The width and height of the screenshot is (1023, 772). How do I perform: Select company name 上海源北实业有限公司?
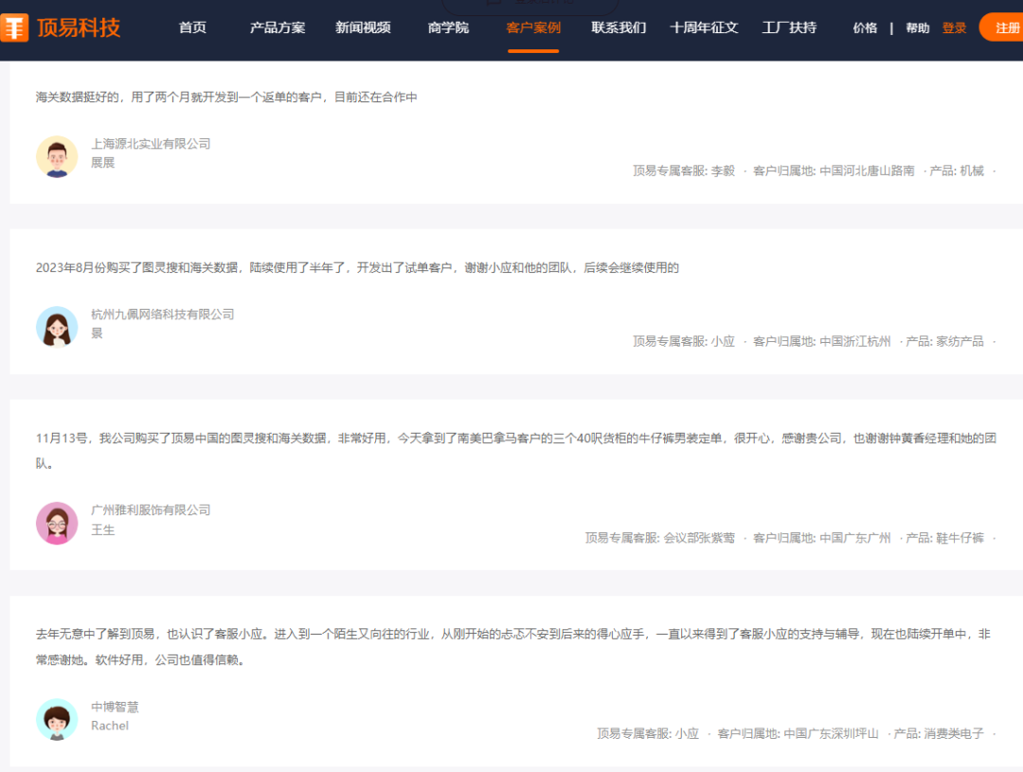point(151,144)
